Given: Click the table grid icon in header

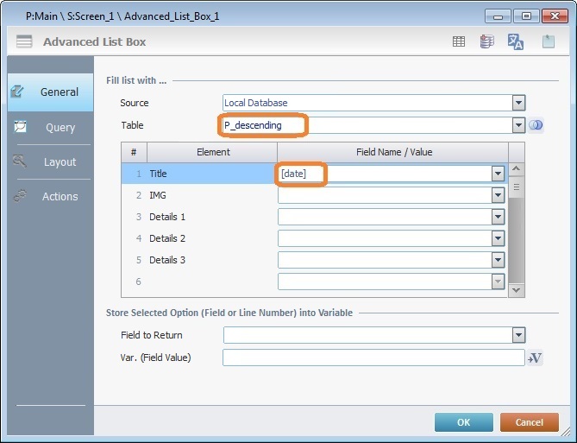Looking at the screenshot, I should click(x=459, y=41).
